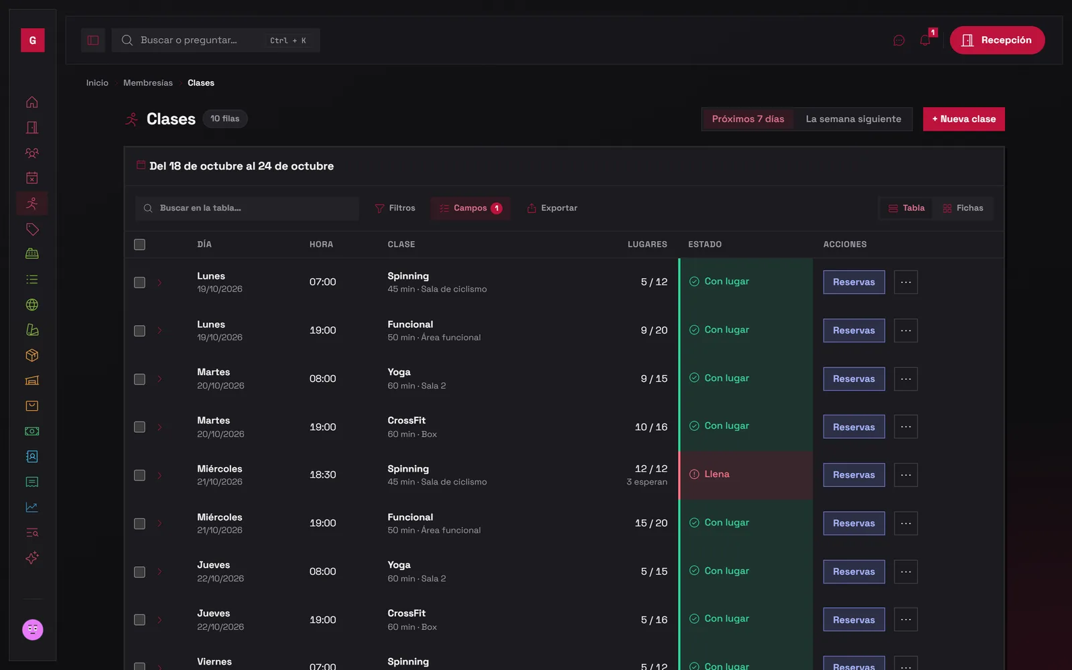Screen dimensions: 1072x670
Task: Open more actions for Funcional Lunes row
Action: 906,330
